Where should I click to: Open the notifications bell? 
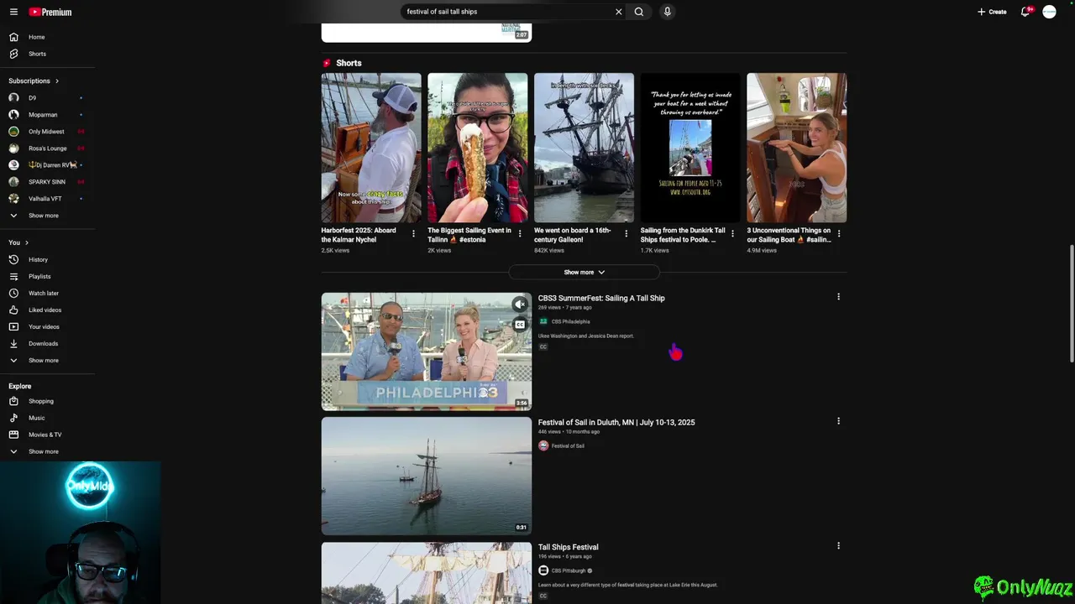1025,12
